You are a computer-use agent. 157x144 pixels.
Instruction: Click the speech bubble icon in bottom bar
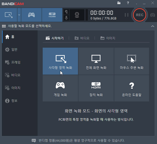(34, 141)
